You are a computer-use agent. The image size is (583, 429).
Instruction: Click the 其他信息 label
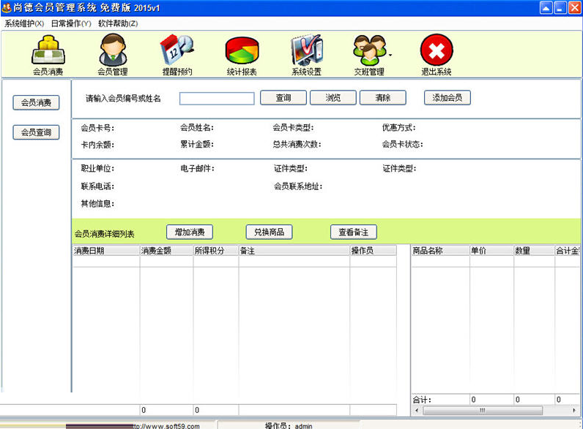[98, 203]
